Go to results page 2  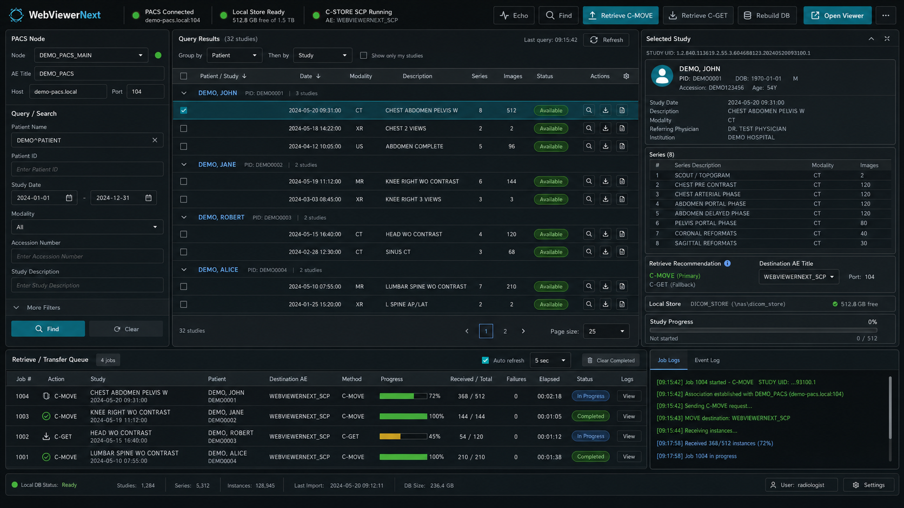point(505,331)
